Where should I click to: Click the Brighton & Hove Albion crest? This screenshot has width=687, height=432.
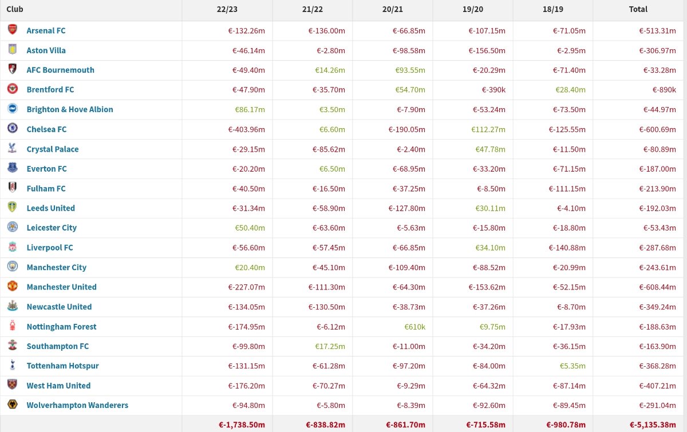click(x=13, y=109)
